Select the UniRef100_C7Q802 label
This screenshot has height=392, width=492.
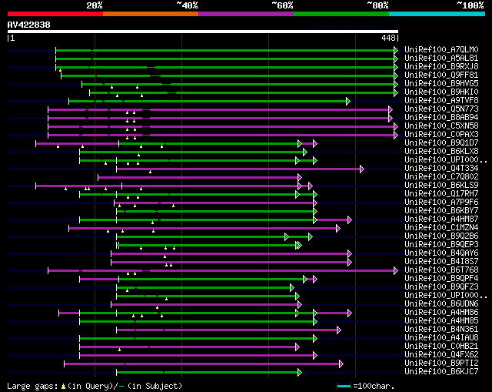click(441, 177)
